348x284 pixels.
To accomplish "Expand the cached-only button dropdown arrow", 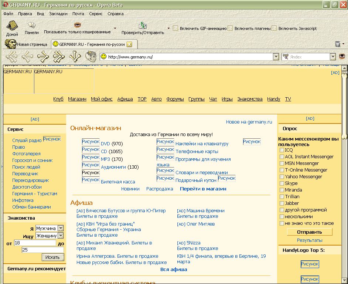I will 115,28.
